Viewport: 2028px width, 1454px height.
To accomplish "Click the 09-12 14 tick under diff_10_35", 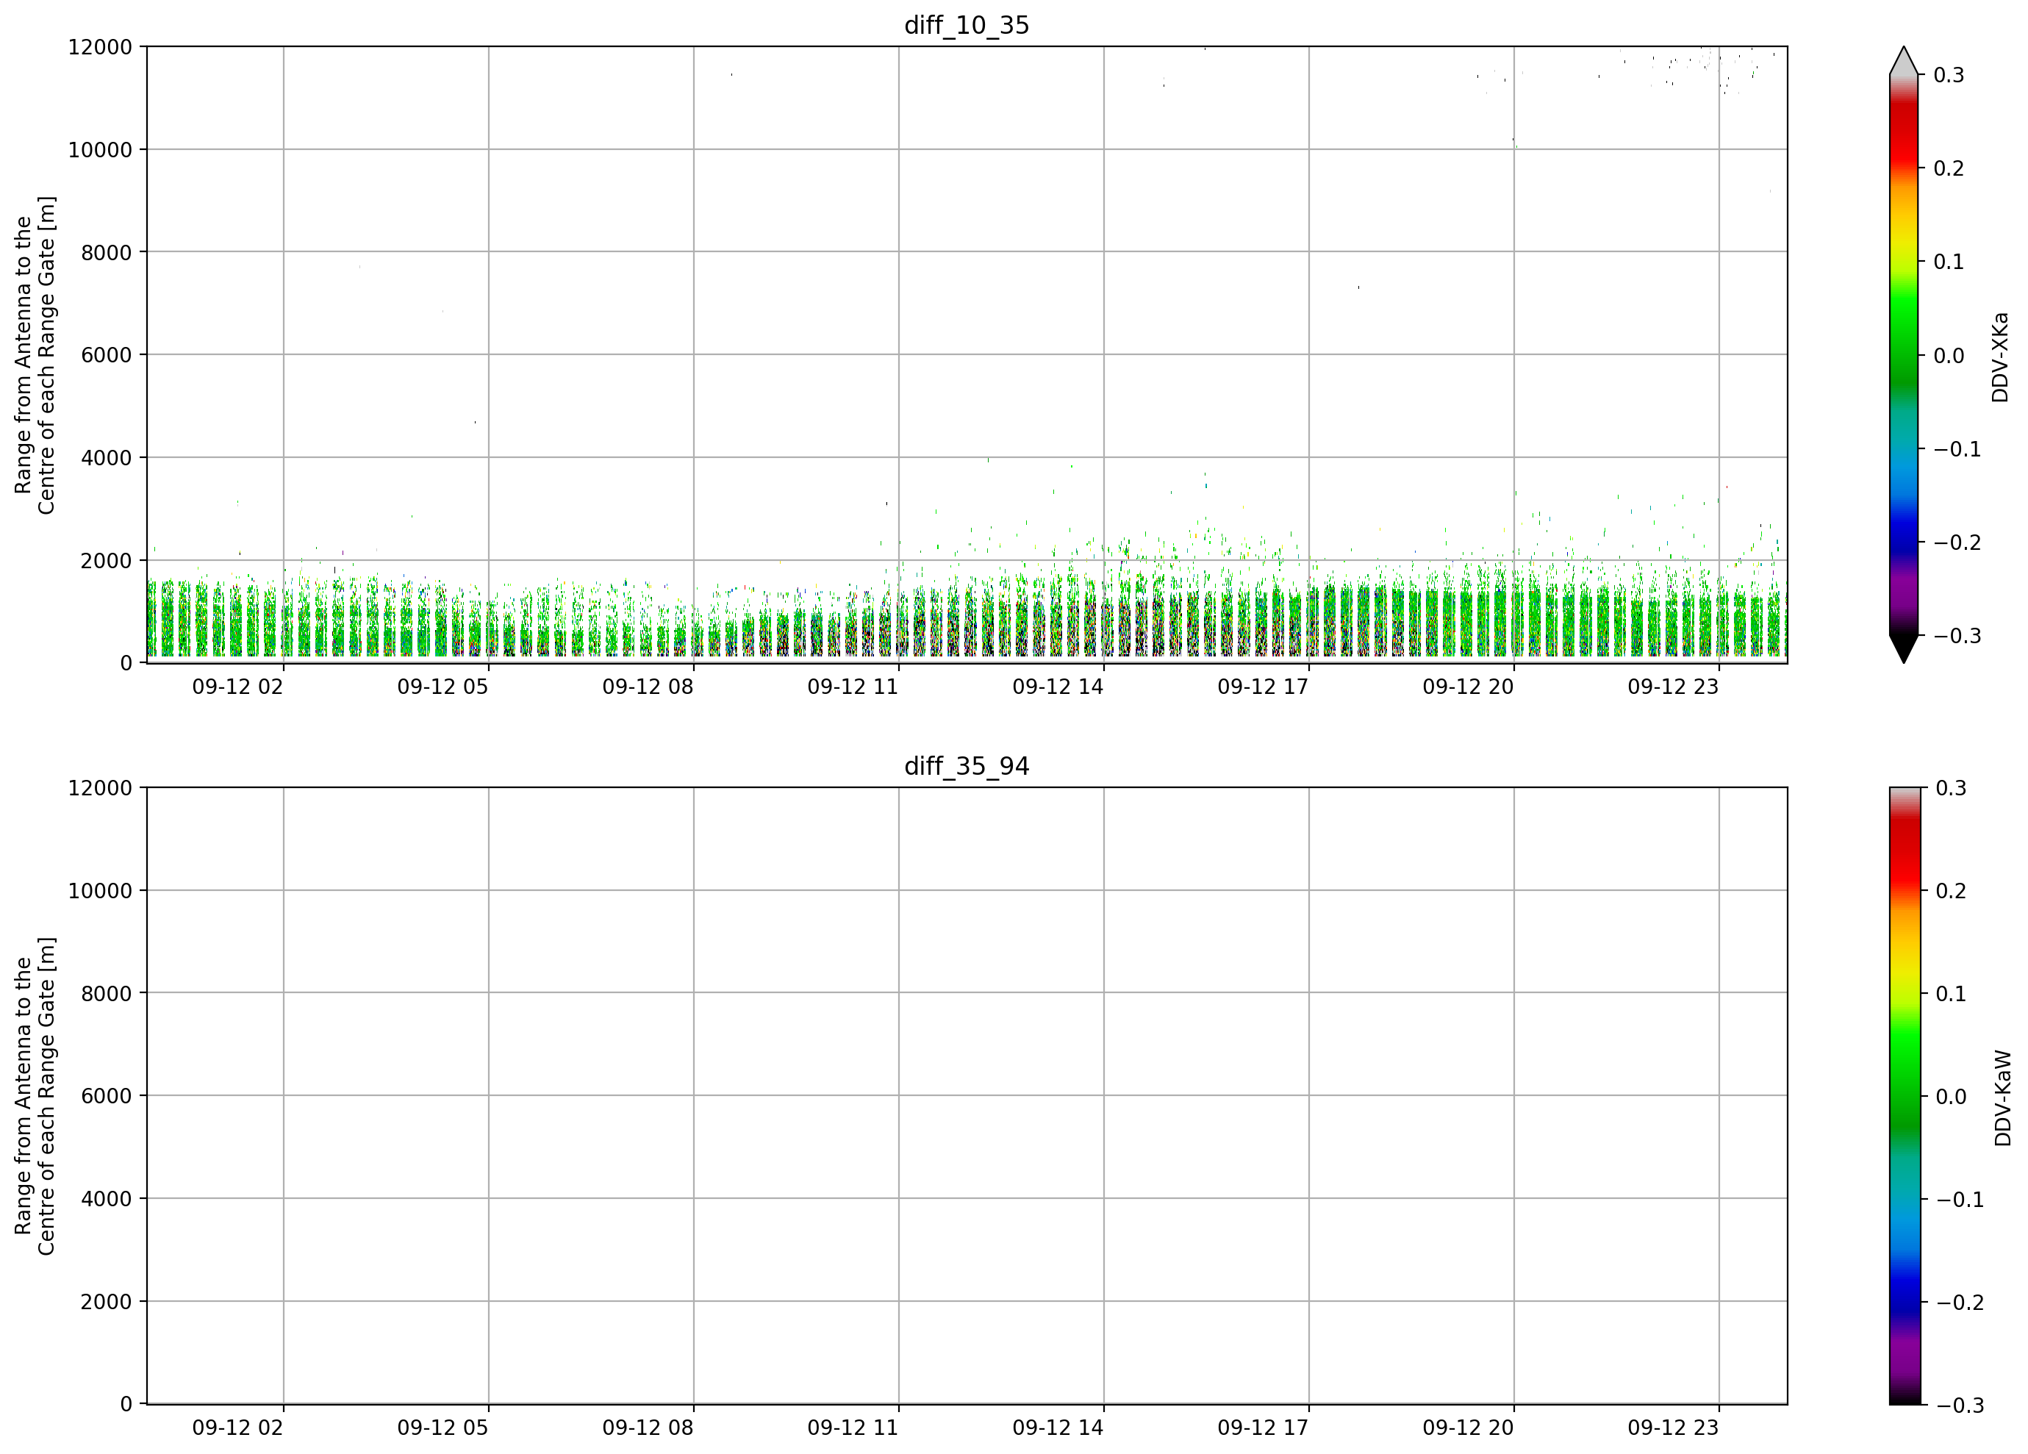I will click(1058, 687).
